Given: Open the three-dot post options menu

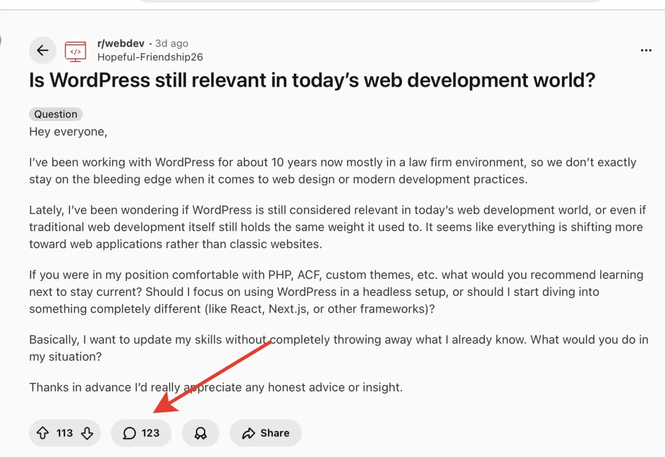Looking at the screenshot, I should pyautogui.click(x=646, y=50).
